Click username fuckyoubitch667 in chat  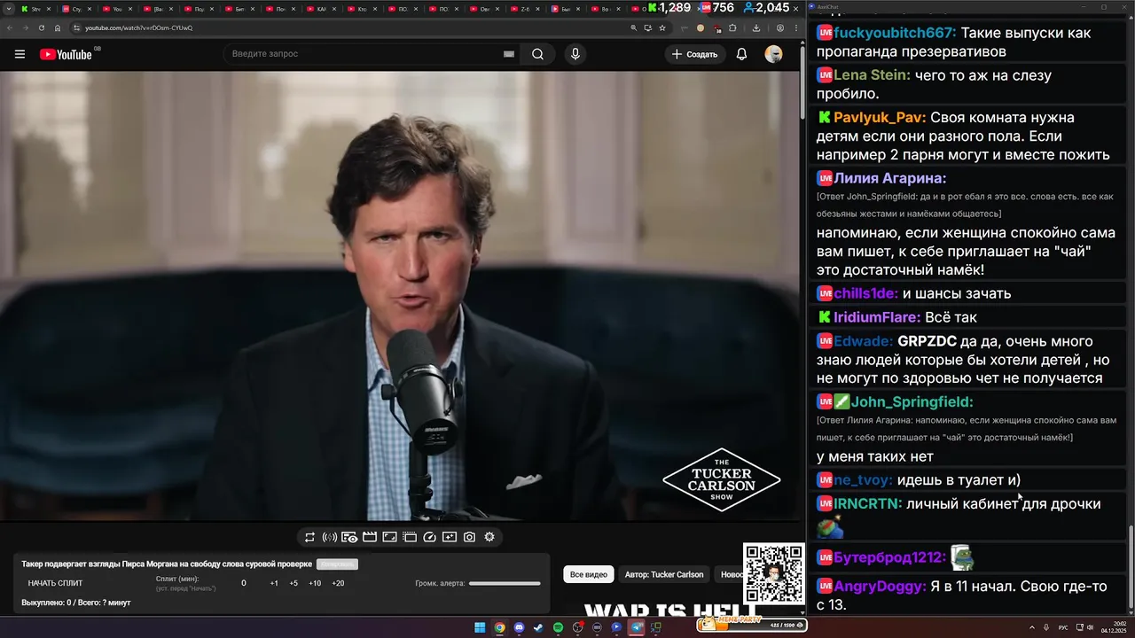point(896,33)
